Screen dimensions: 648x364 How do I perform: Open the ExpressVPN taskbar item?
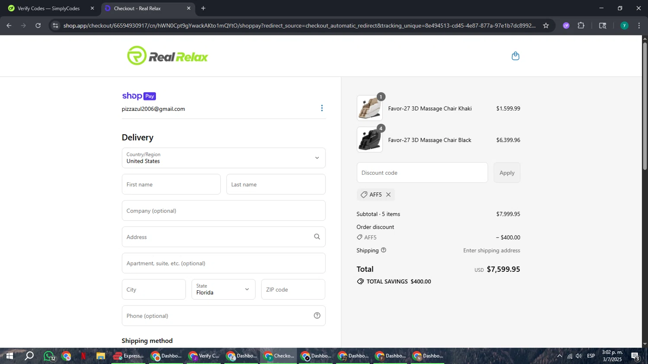[x=129, y=356]
